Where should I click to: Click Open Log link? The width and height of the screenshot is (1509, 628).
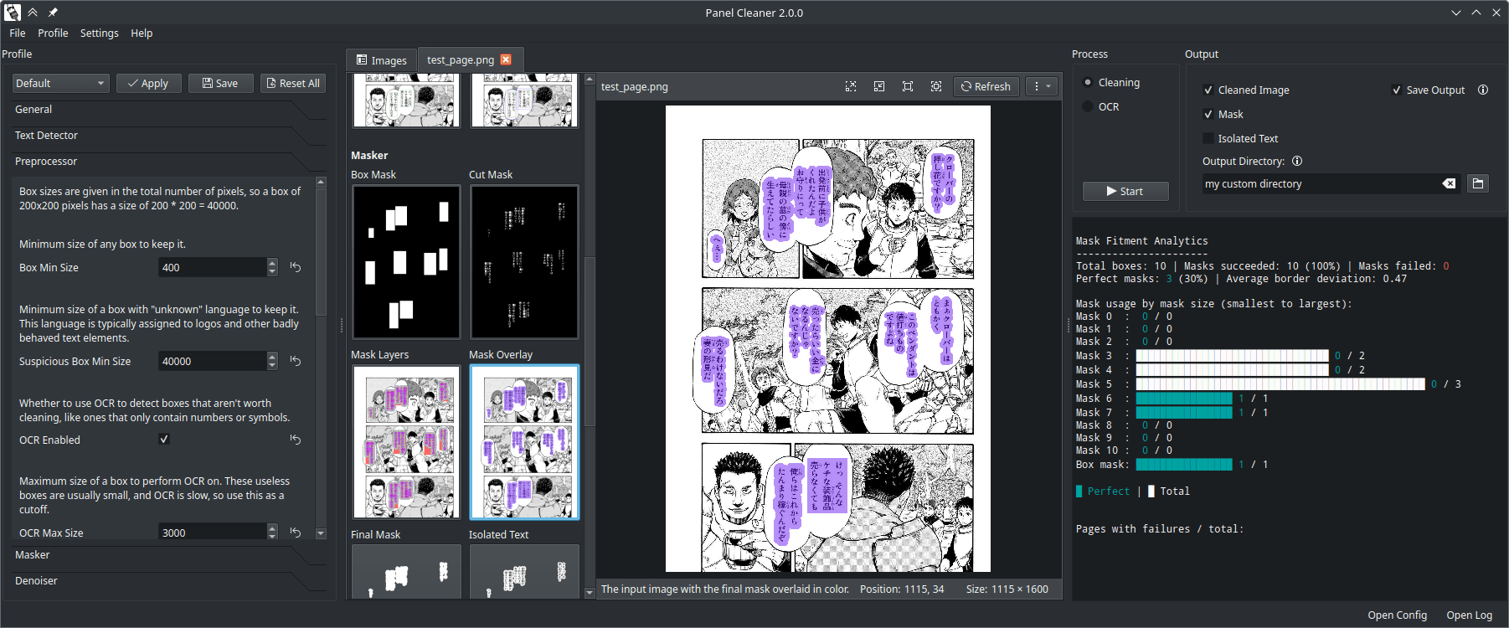tap(1469, 615)
